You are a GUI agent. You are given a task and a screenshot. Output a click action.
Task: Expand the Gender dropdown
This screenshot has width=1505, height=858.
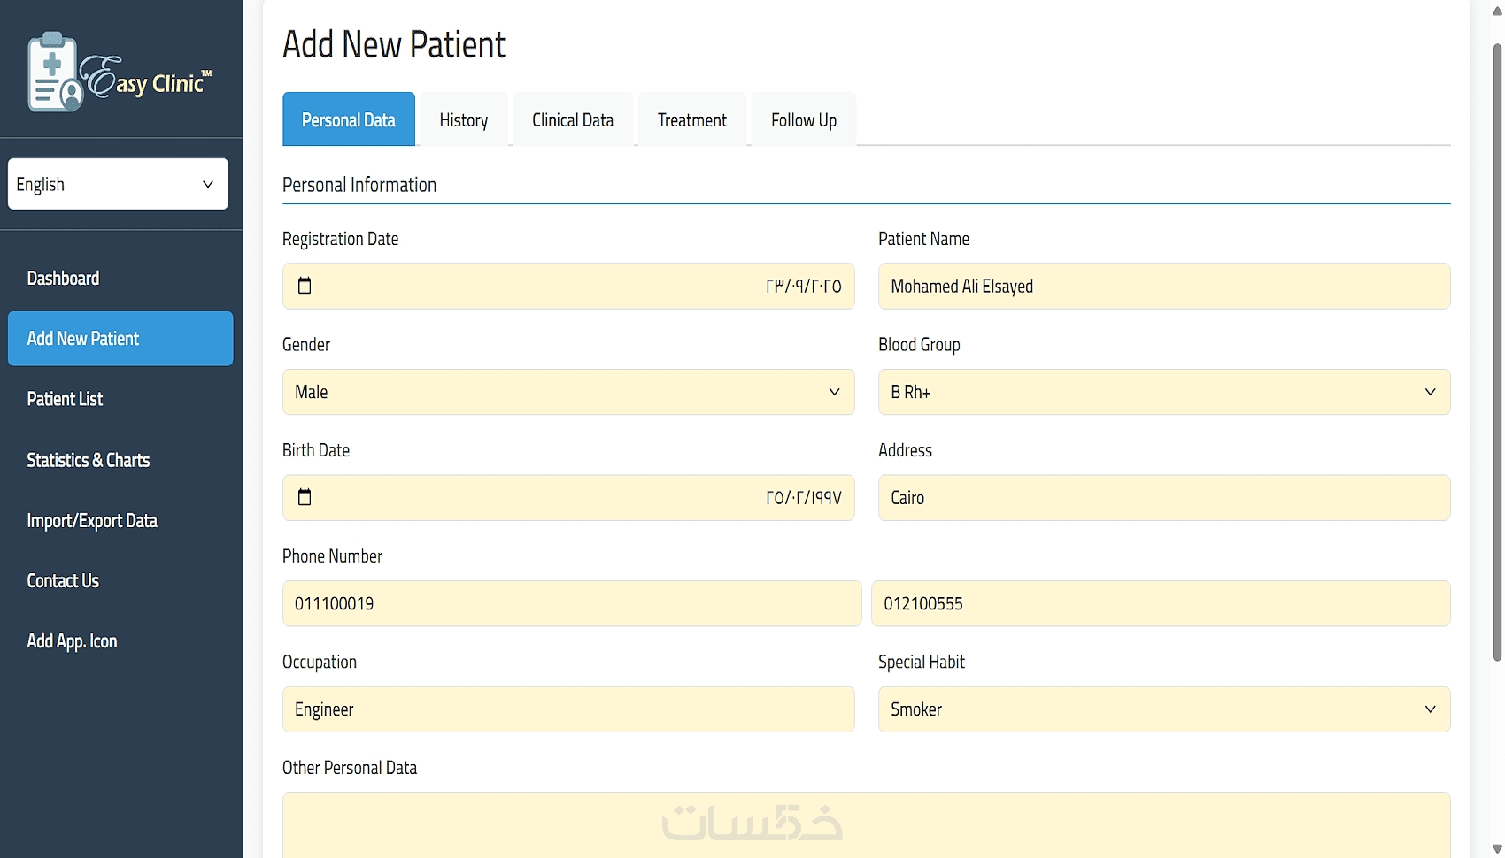coord(568,392)
